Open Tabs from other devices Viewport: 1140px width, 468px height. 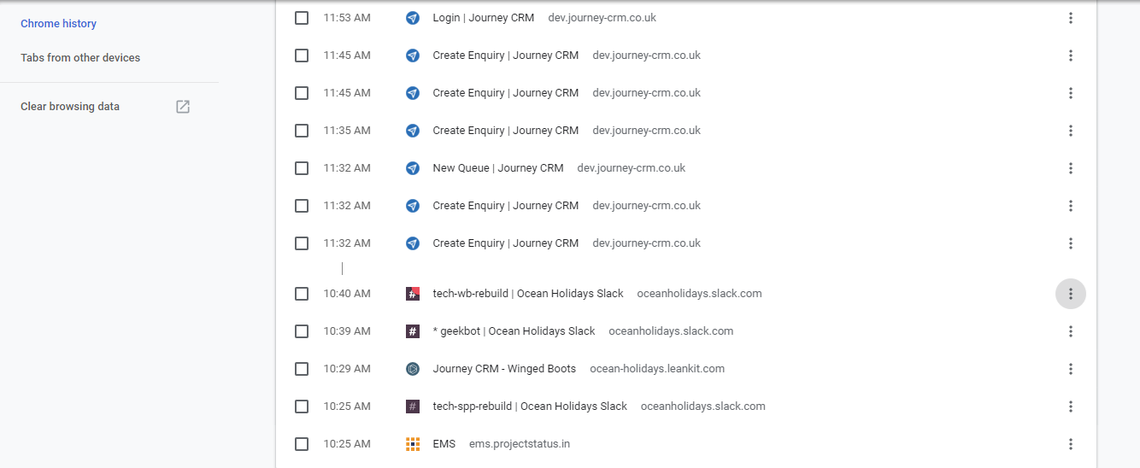click(x=80, y=58)
